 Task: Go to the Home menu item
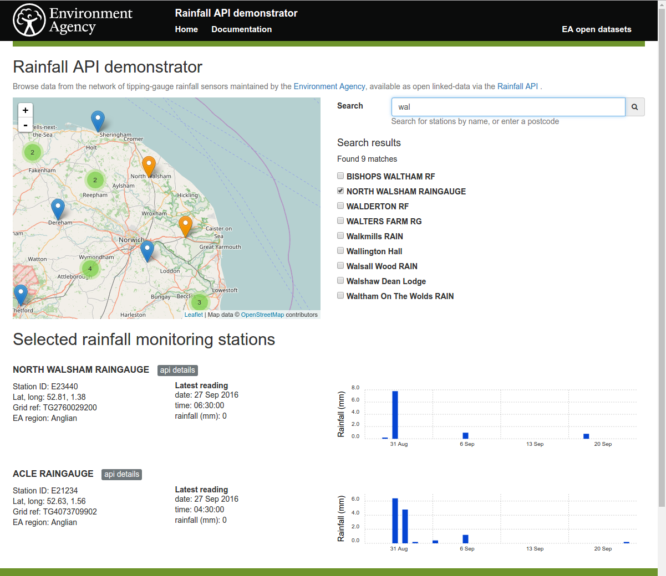(x=186, y=29)
